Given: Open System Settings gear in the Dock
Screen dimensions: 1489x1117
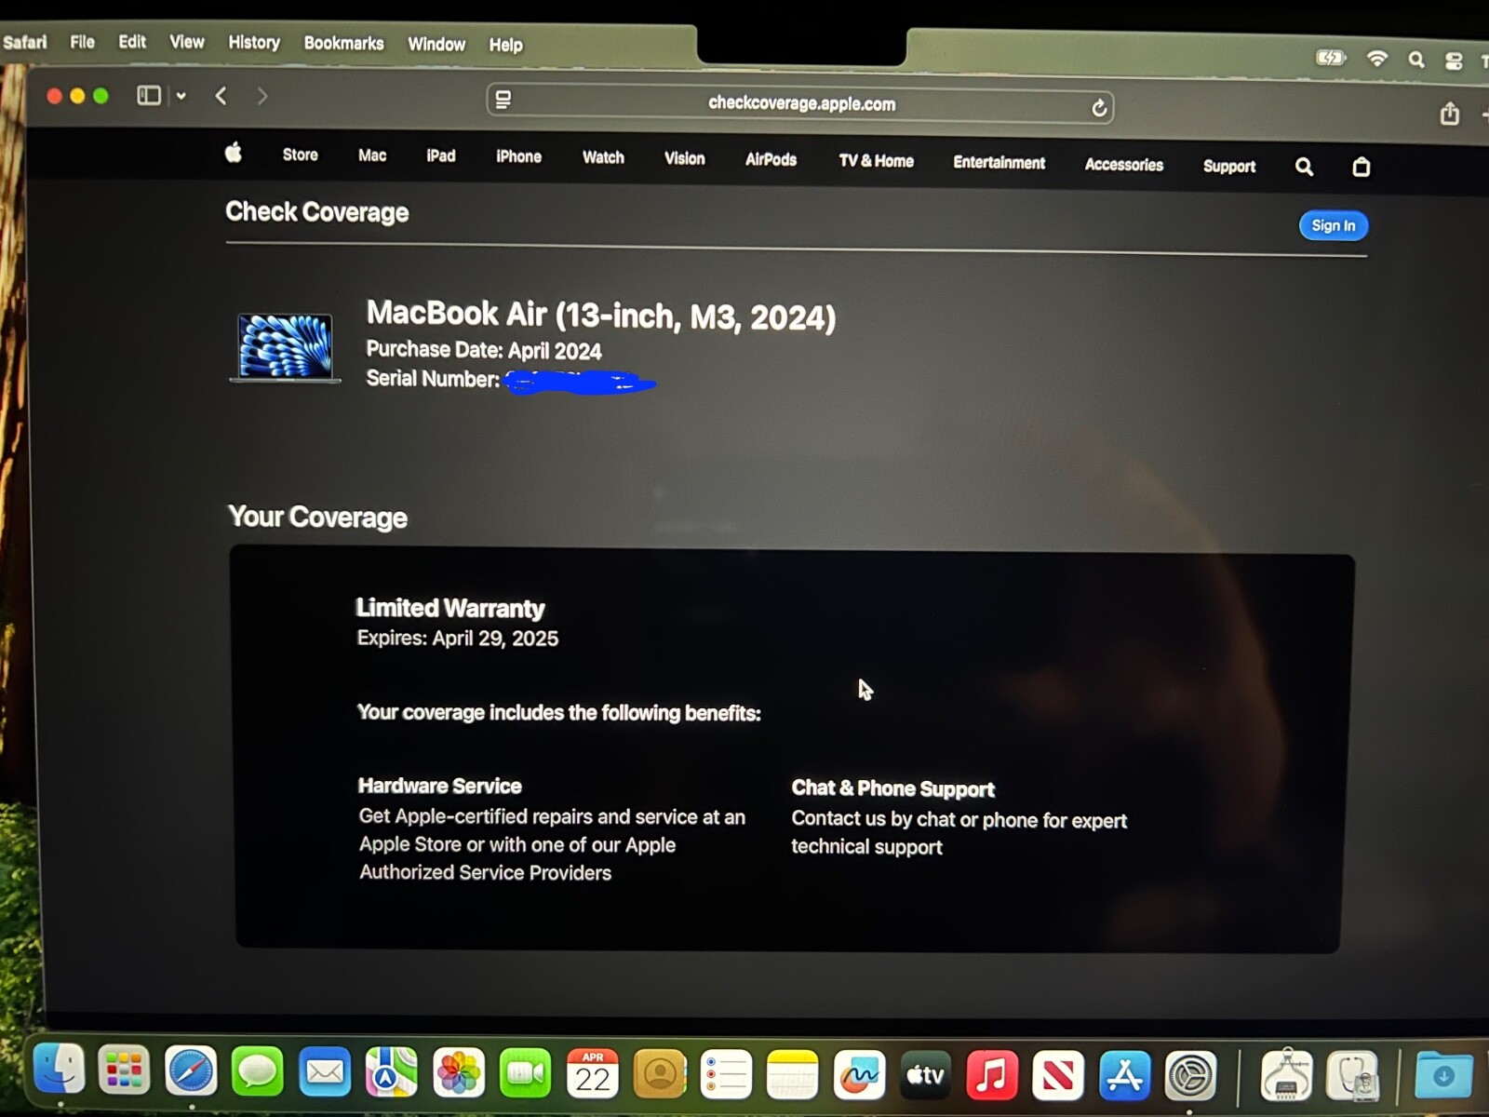Looking at the screenshot, I should point(1191,1075).
